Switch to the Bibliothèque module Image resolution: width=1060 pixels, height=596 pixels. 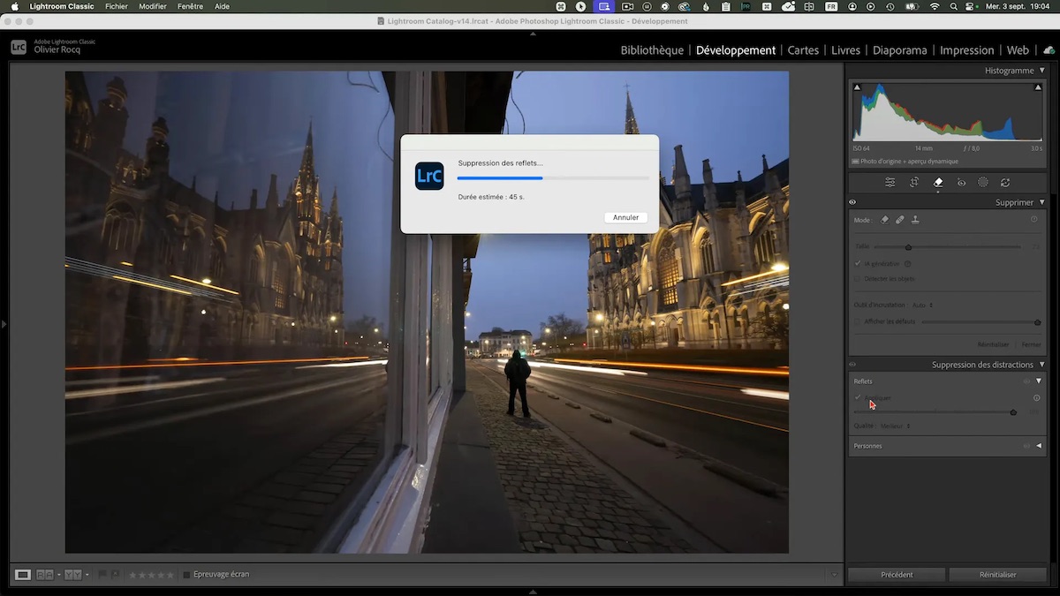point(652,50)
